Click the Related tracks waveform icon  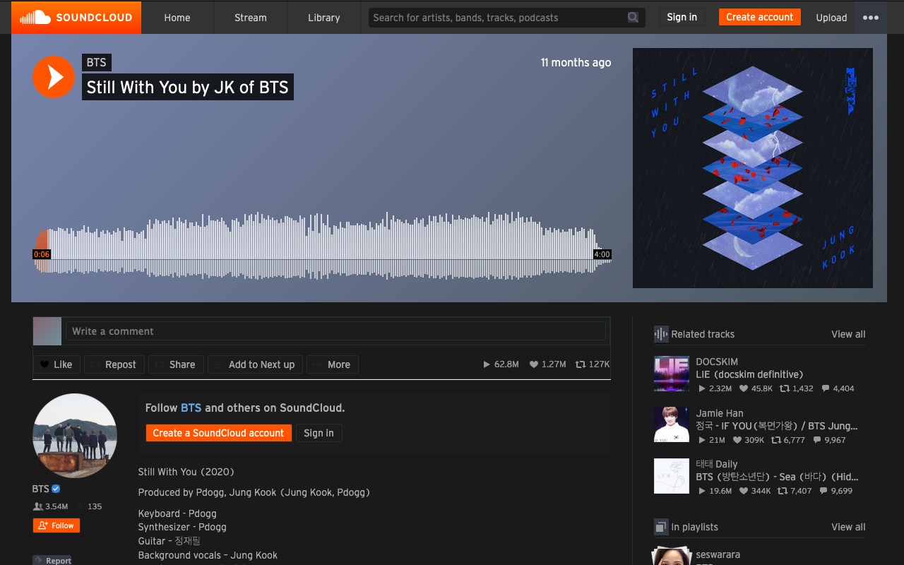pyautogui.click(x=661, y=334)
